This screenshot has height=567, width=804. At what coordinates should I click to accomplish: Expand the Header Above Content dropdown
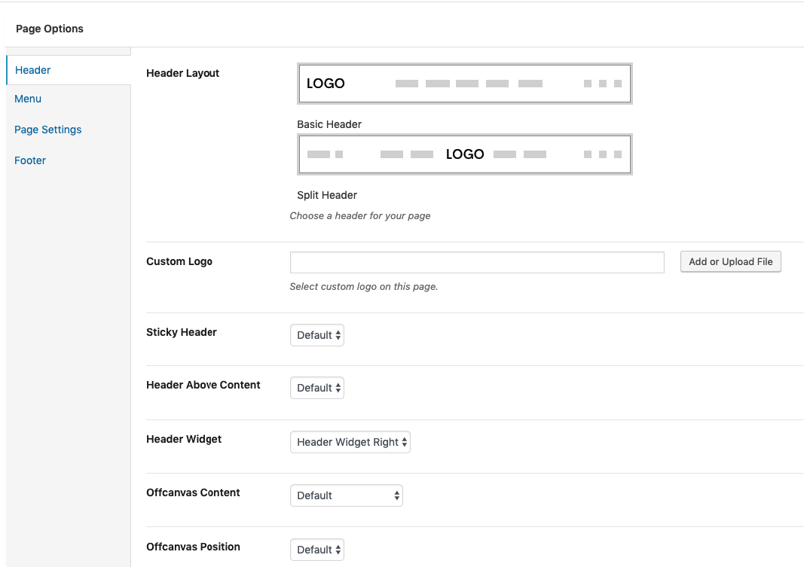pos(316,387)
